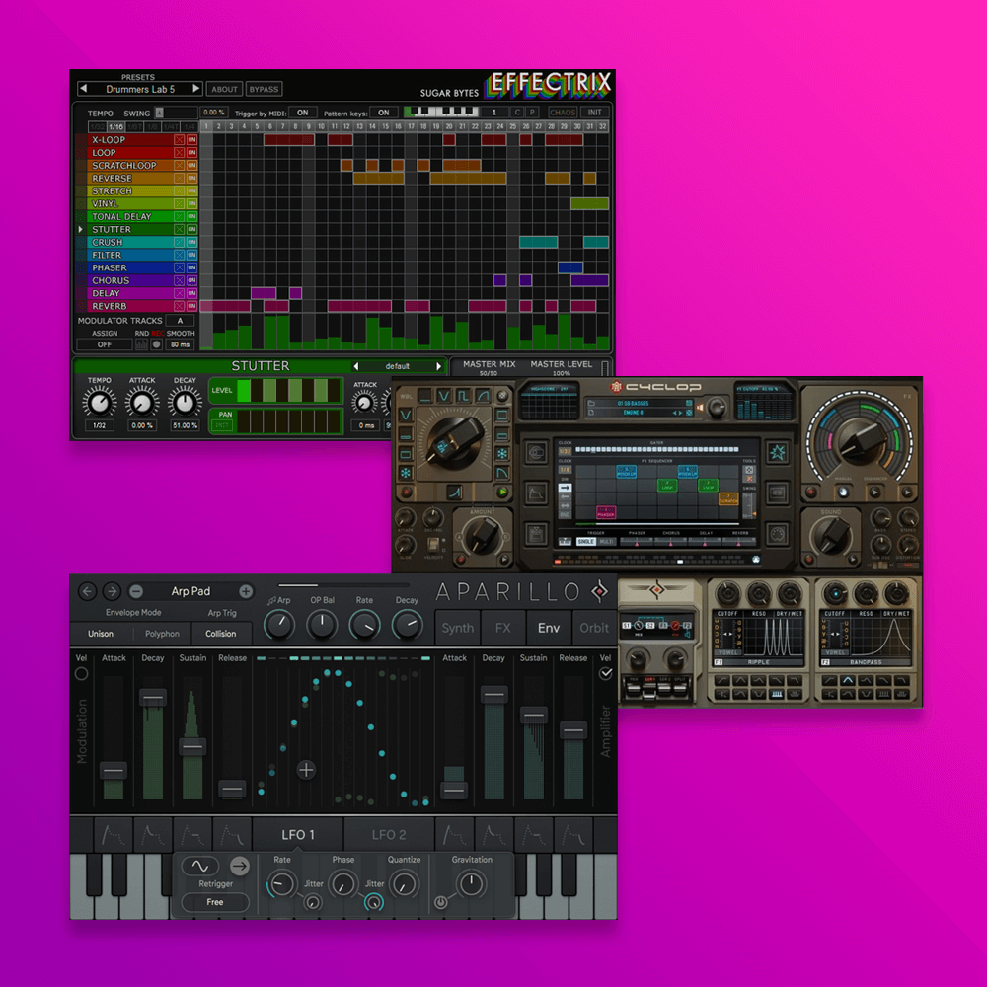Select the 1/16 tempo grid option
The width and height of the screenshot is (987, 987).
(116, 126)
